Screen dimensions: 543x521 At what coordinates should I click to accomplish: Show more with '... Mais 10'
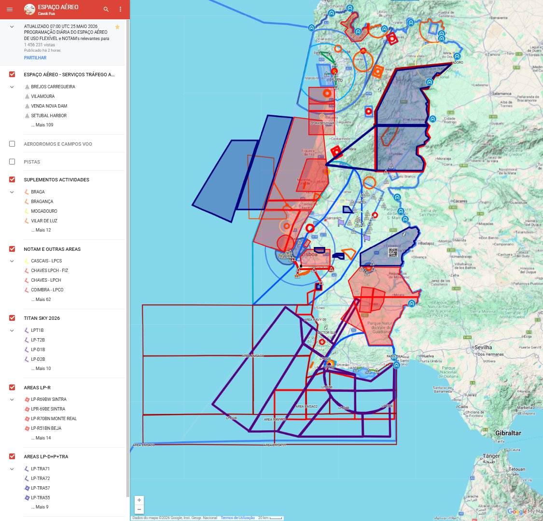coord(41,369)
